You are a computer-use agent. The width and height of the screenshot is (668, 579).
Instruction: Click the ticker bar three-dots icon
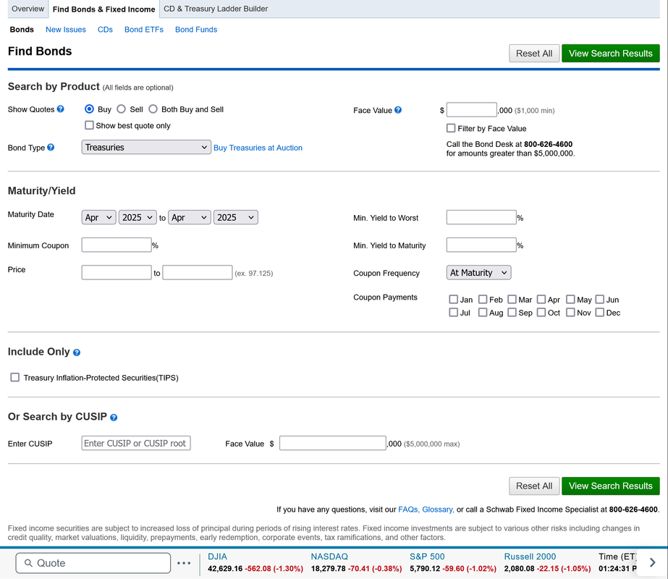point(184,563)
